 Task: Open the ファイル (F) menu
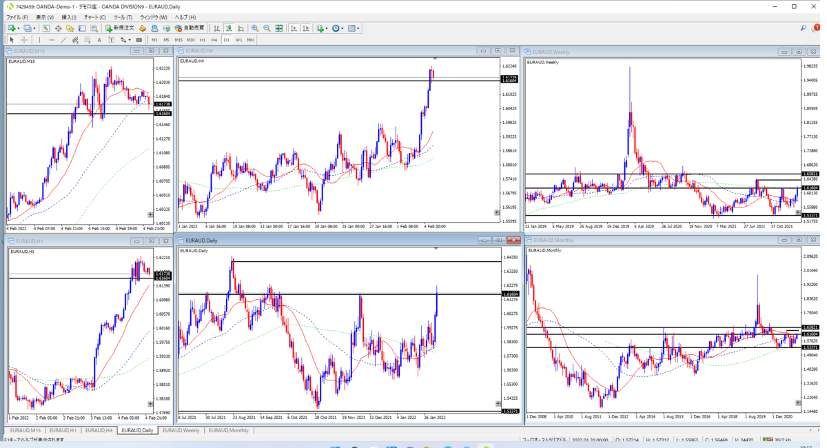[x=17, y=17]
